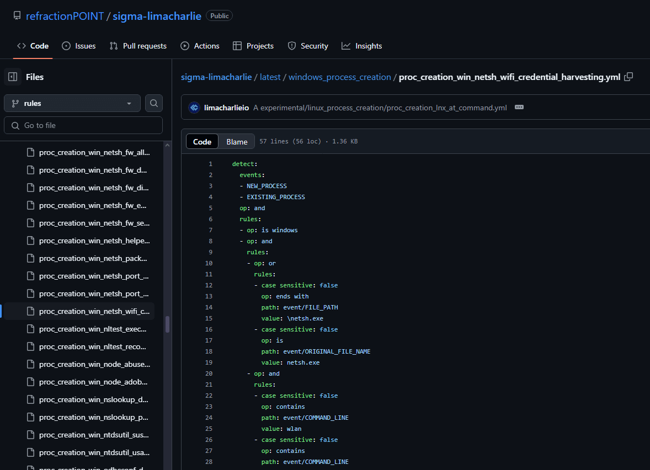This screenshot has height=470, width=650.
Task: Click the repository book icon beside refractionPOINT
Action: [17, 15]
